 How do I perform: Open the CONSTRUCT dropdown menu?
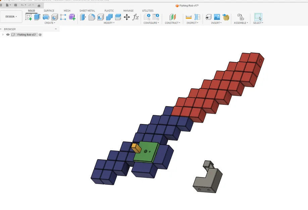172,23
